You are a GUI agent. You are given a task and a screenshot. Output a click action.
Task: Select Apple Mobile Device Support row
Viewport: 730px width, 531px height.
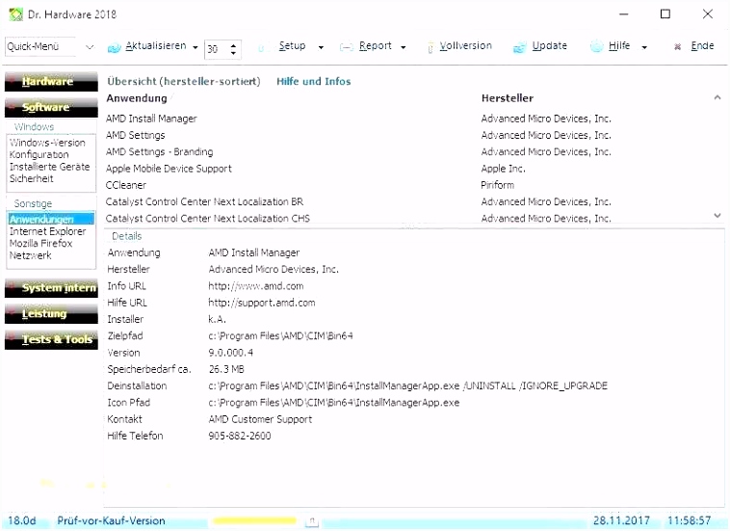click(x=169, y=169)
